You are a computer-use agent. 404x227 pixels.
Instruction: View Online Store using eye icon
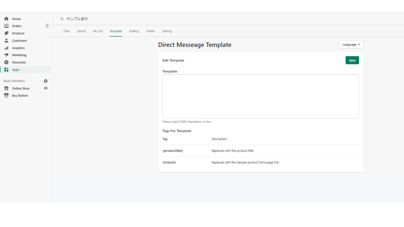pos(46,88)
